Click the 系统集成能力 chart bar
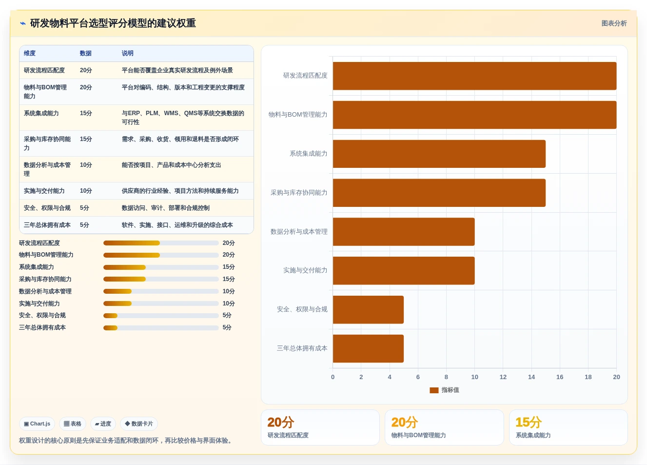 pos(439,154)
